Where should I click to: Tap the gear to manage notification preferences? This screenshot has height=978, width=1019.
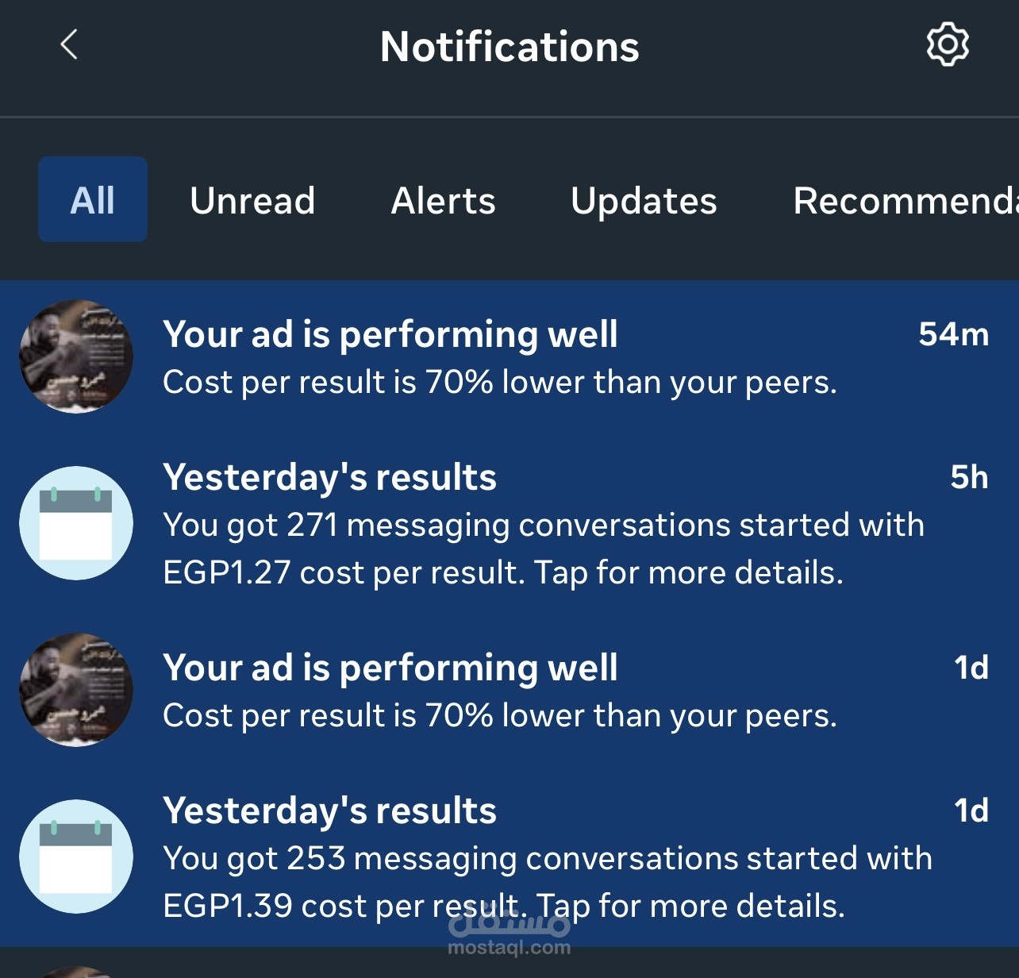(948, 45)
